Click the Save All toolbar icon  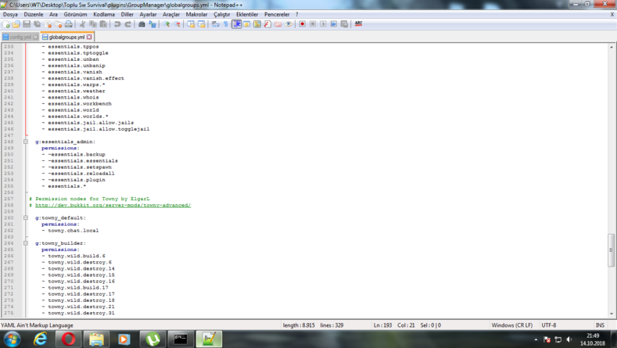pos(38,24)
